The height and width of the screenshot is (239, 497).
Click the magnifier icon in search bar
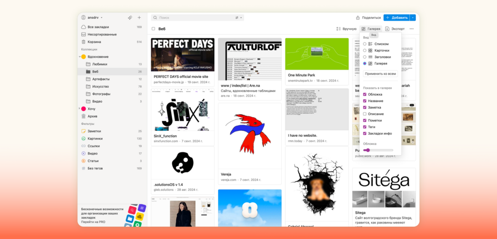tap(155, 18)
